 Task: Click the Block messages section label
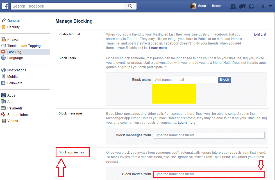pos(71,113)
